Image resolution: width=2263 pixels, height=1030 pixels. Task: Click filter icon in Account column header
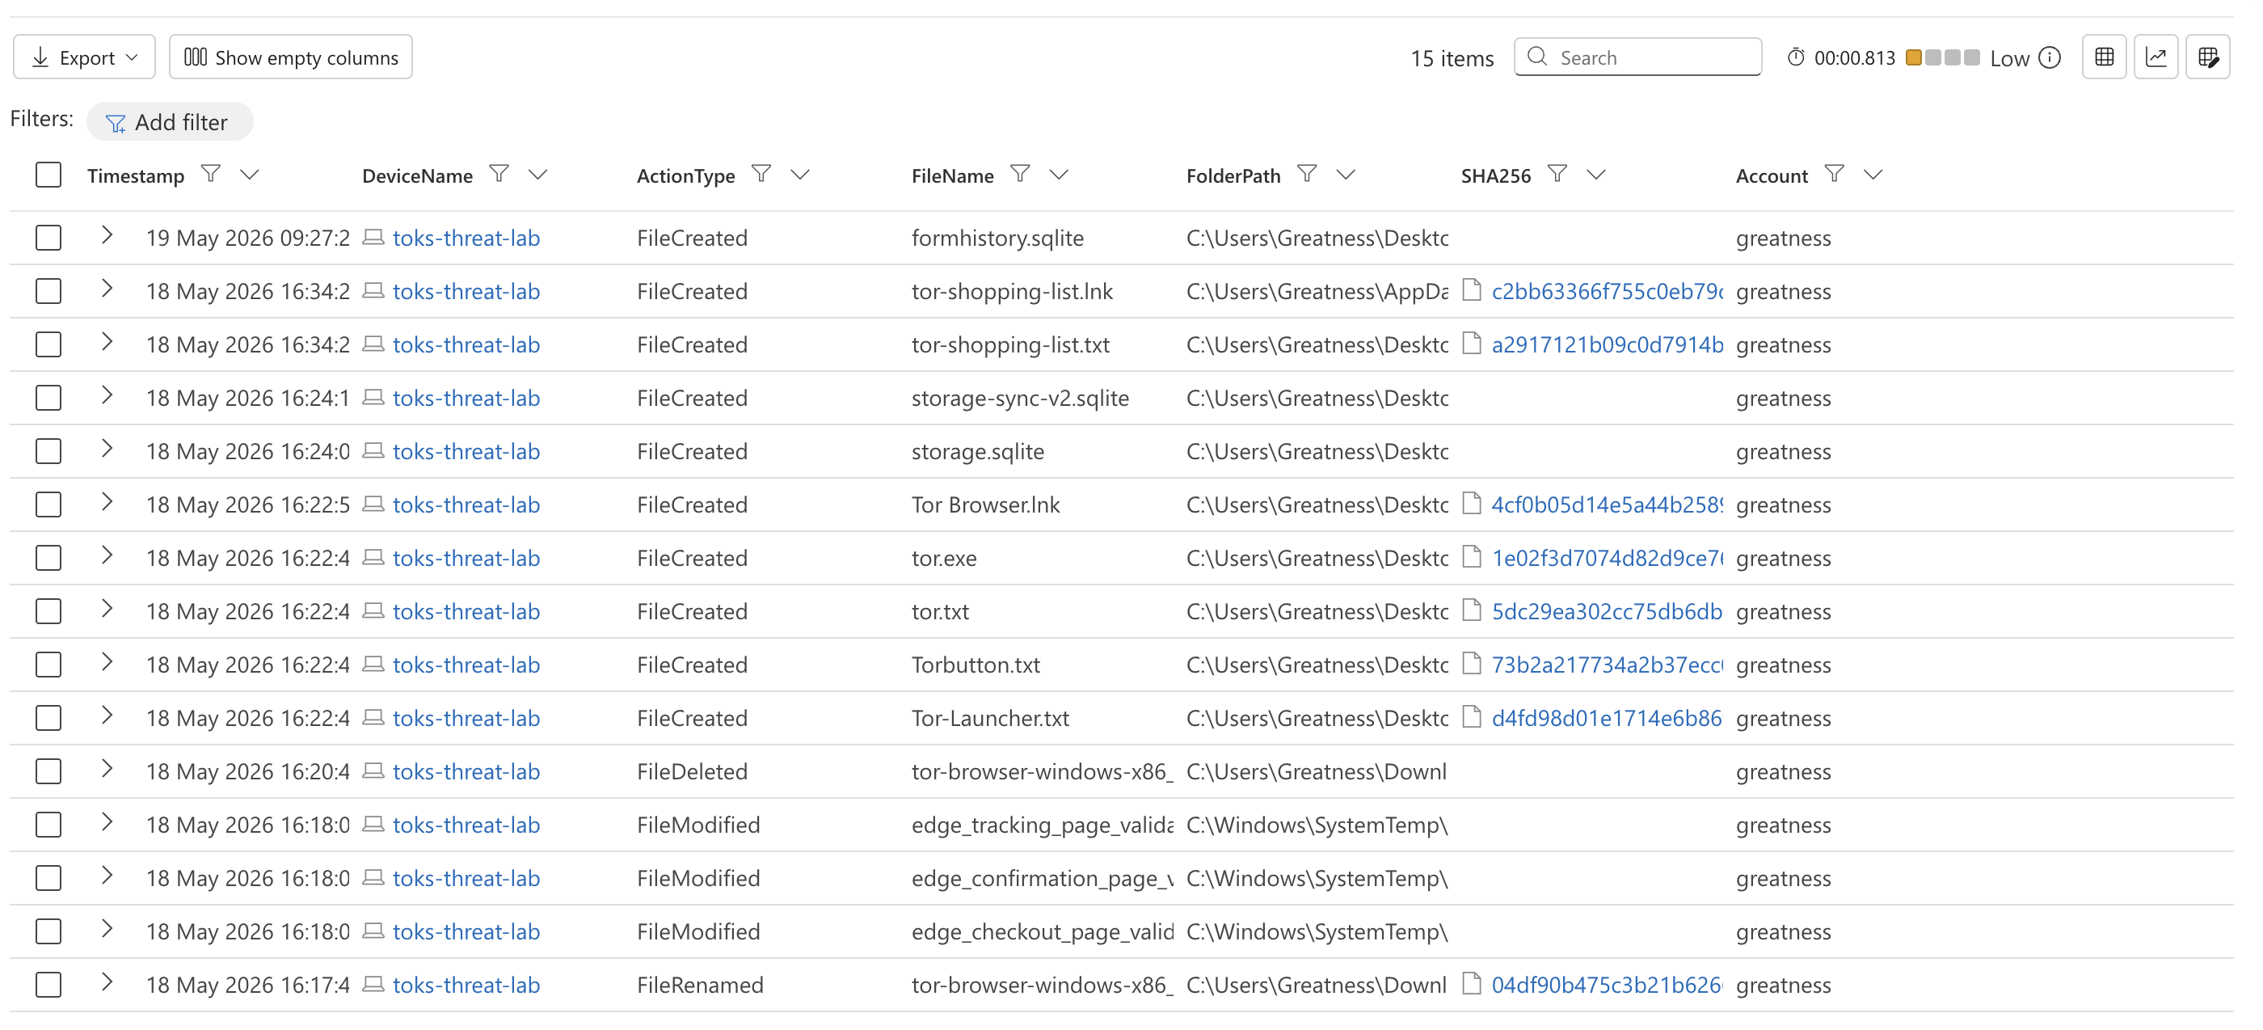tap(1835, 174)
